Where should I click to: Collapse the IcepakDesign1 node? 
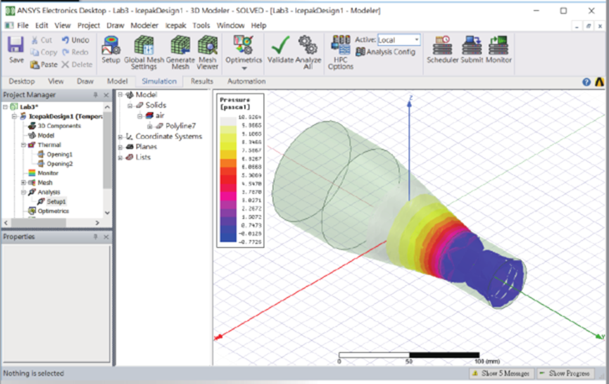pyautogui.click(x=14, y=116)
